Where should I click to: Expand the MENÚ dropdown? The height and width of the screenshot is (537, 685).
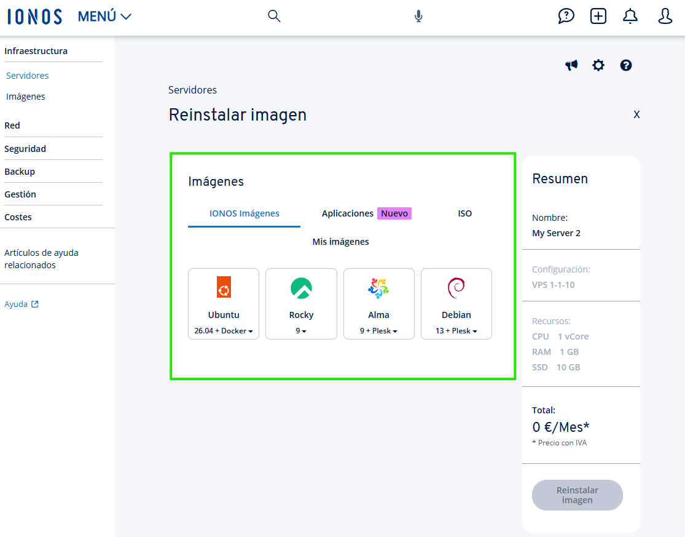(104, 17)
